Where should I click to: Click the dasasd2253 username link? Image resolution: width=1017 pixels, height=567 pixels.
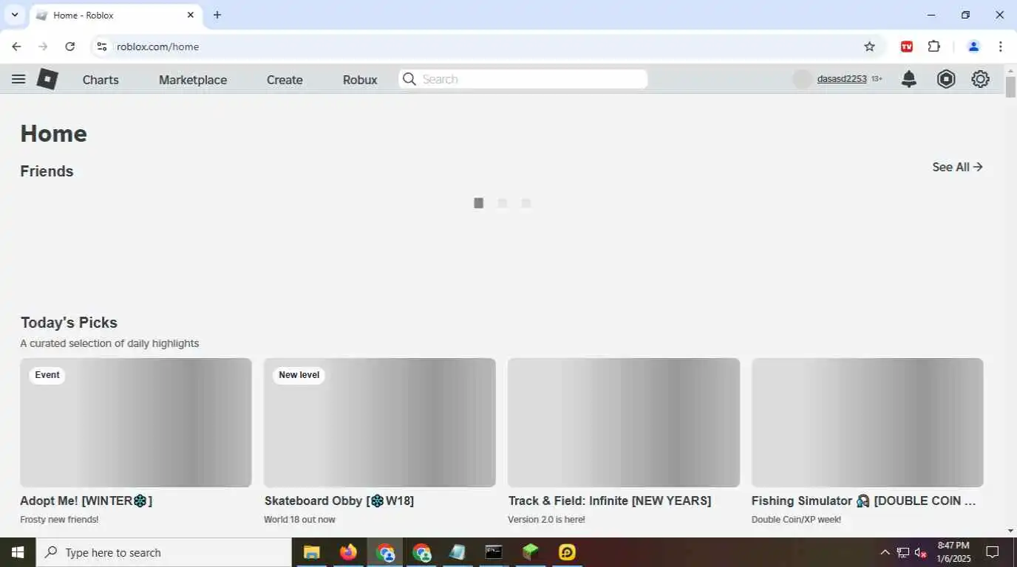842,79
